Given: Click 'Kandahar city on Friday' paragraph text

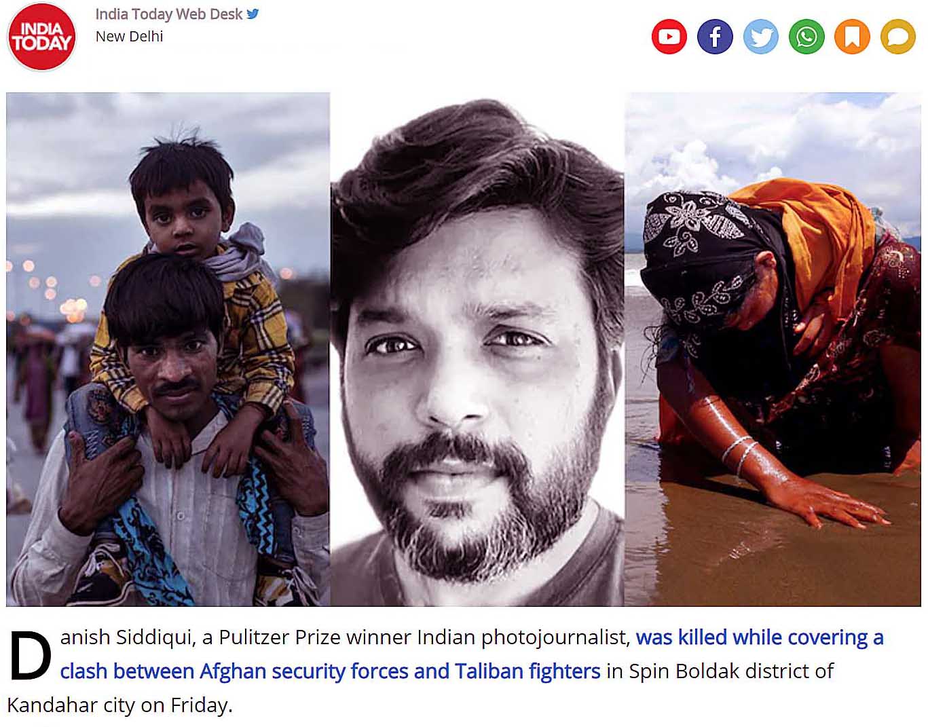Looking at the screenshot, I should click(x=119, y=705).
